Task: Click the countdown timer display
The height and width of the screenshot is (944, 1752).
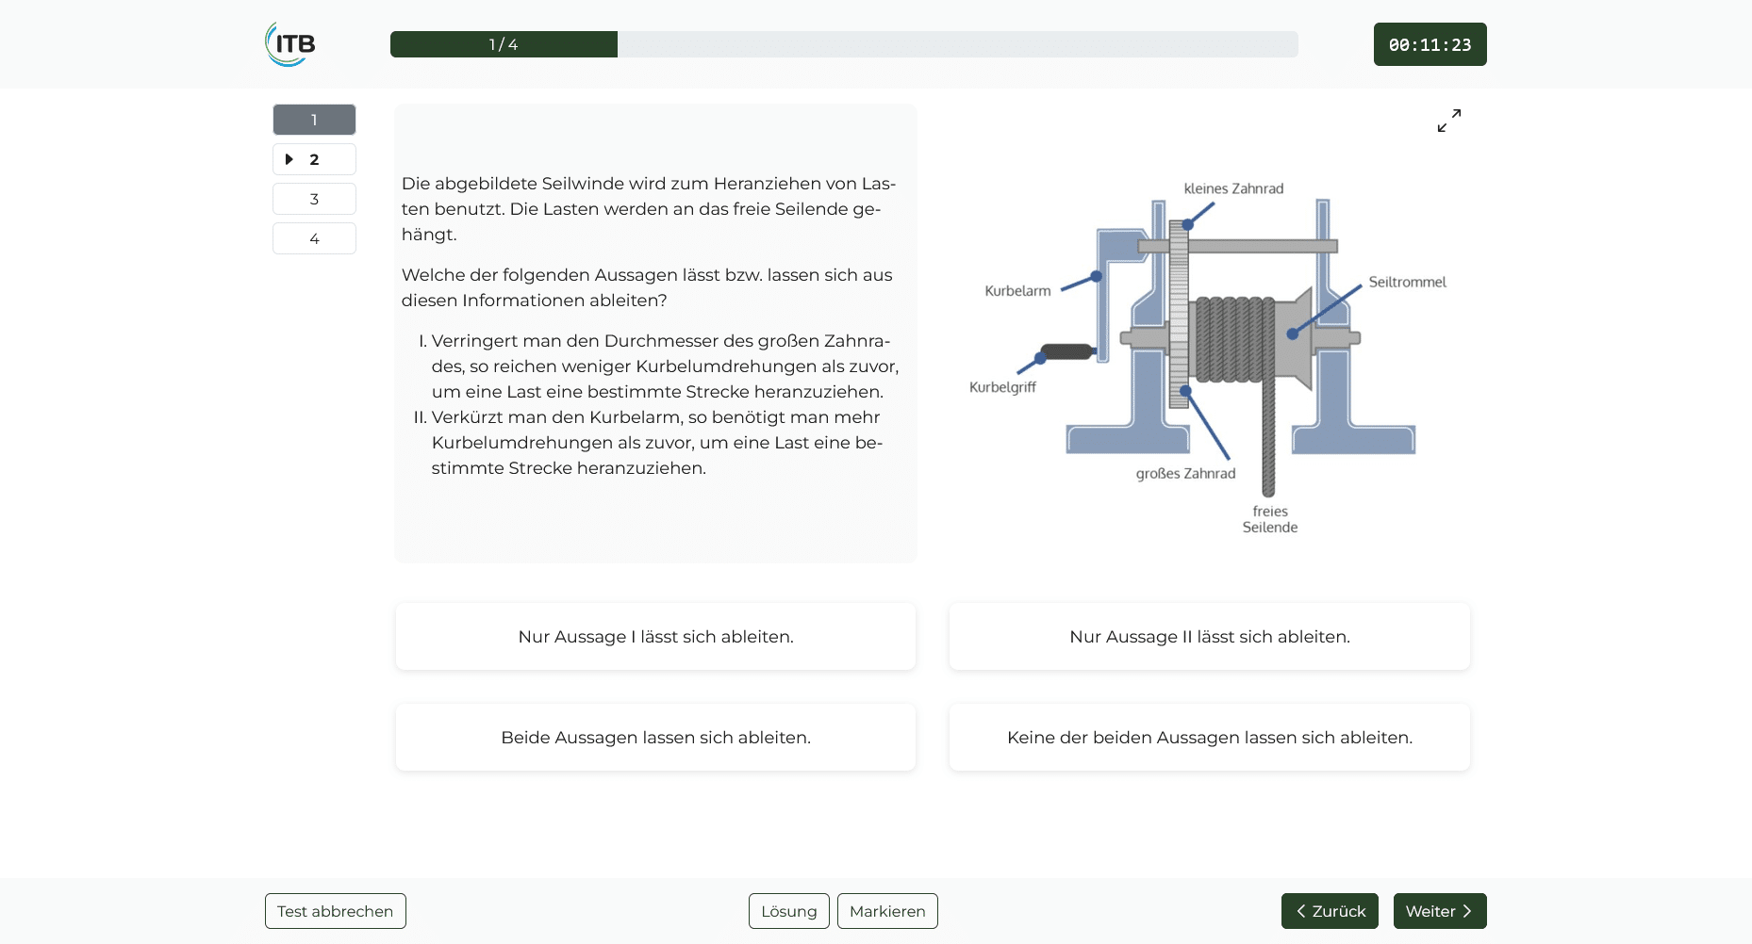Action: pyautogui.click(x=1430, y=44)
